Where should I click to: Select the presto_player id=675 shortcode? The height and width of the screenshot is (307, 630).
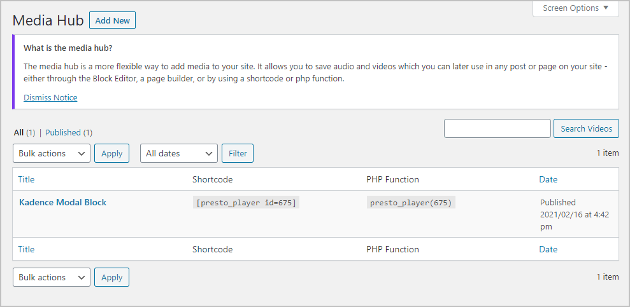247,203
